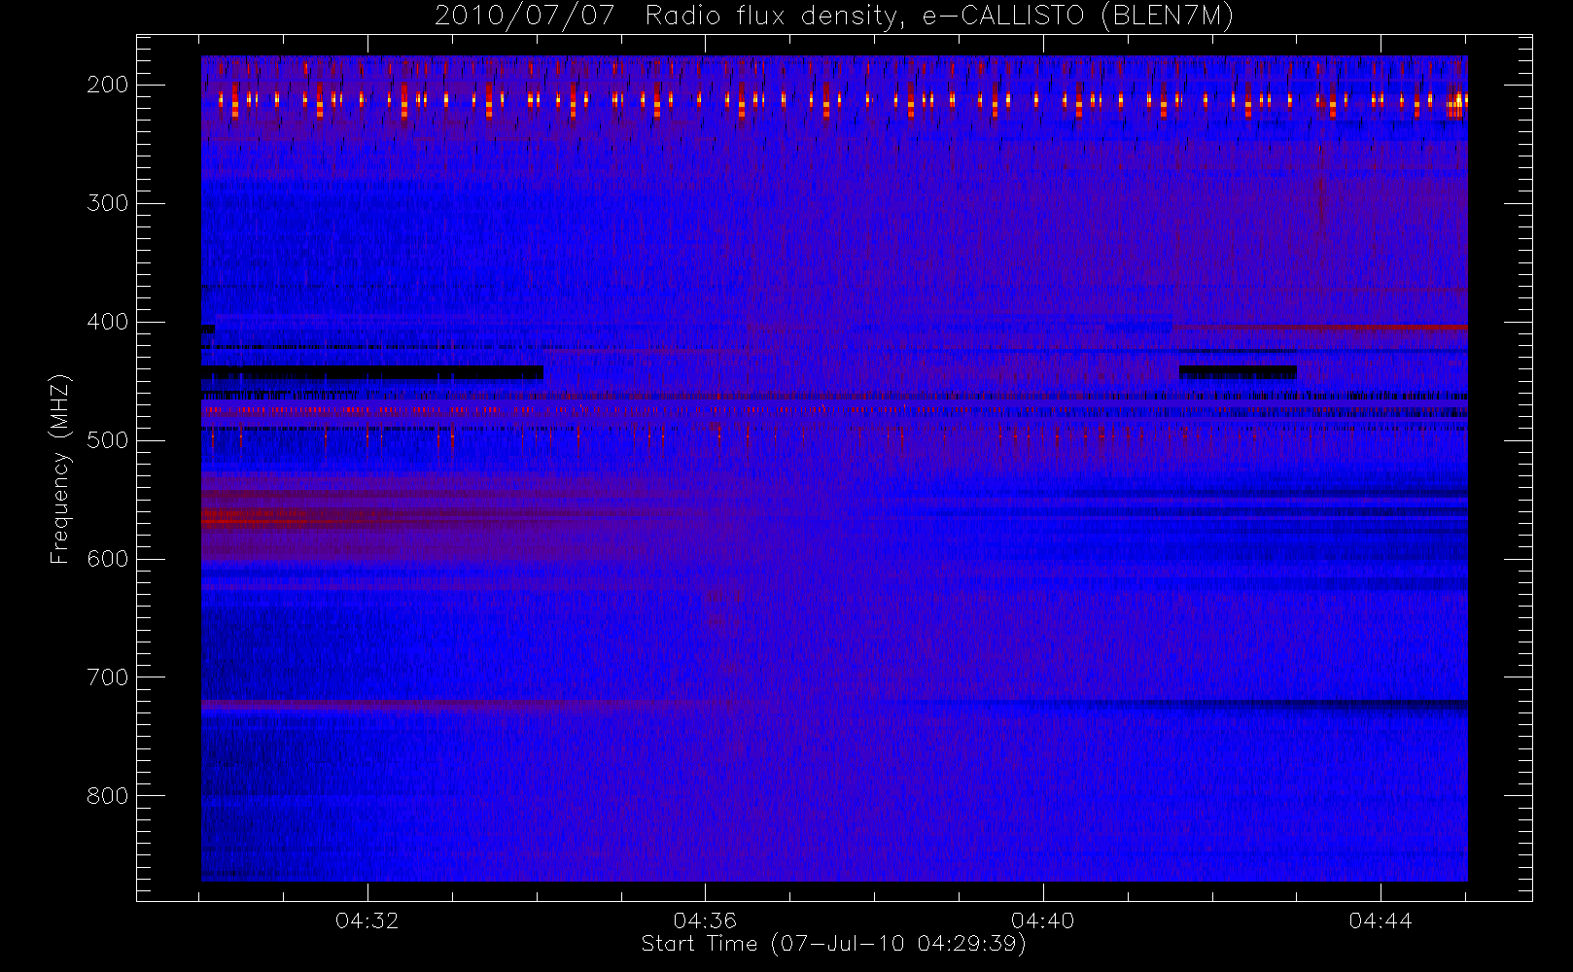Click the long black data gap near 440 MHz
The image size is (1573, 972).
click(x=372, y=372)
